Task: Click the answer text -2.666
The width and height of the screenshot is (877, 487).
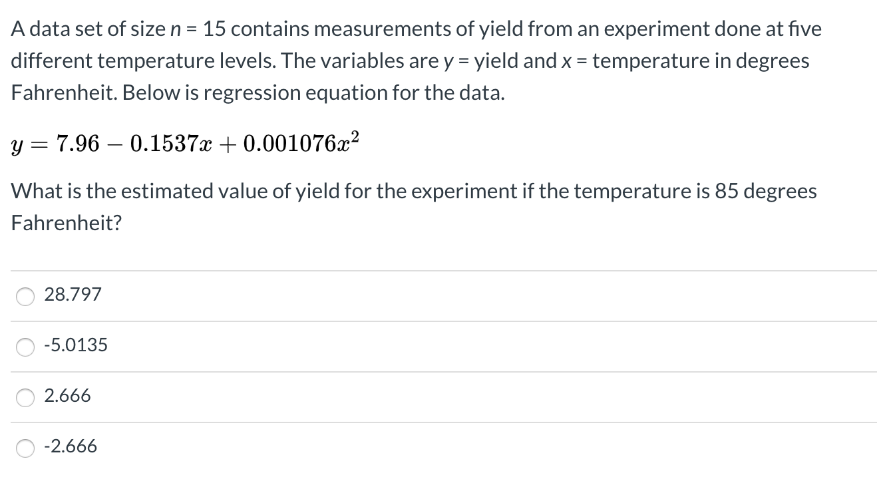Action: (x=71, y=446)
